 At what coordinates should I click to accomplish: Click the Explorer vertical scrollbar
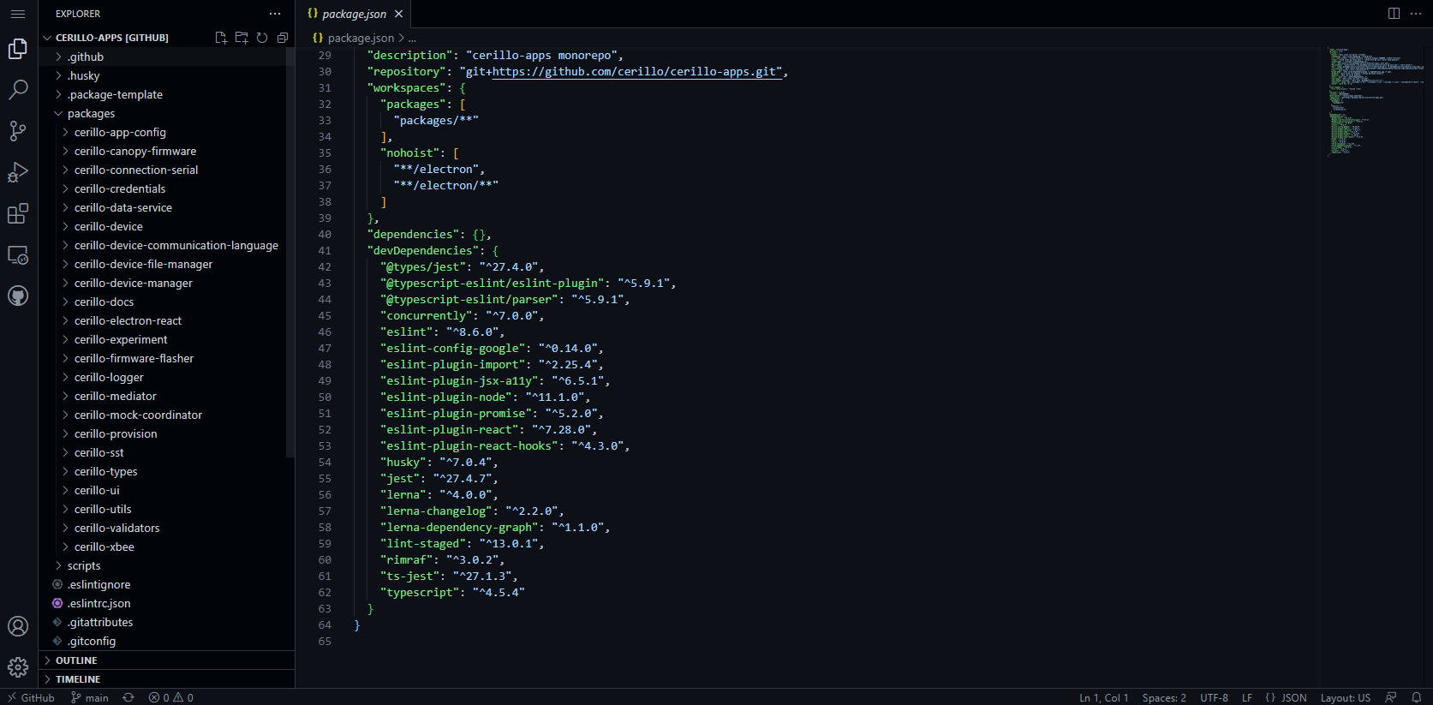pos(290,252)
